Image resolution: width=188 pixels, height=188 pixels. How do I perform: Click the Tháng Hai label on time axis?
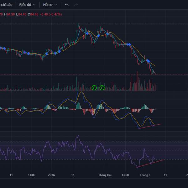click(105, 175)
